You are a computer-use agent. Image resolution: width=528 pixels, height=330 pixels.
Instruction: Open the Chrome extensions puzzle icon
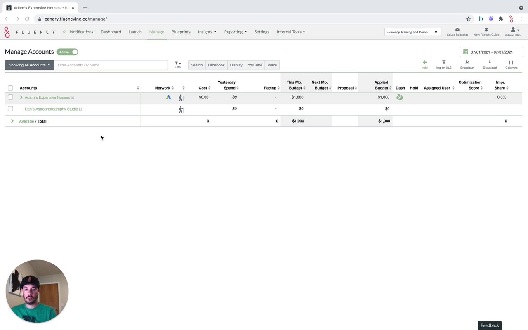point(501,19)
